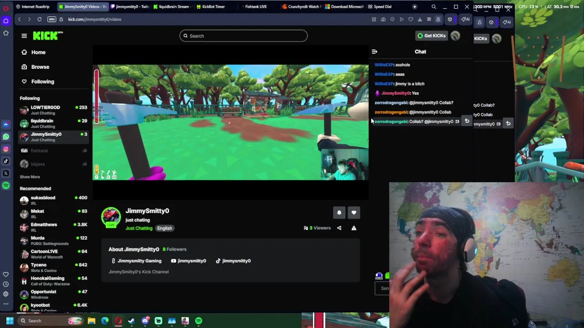Click the Windows Start button
The width and height of the screenshot is (584, 328).
click(10, 321)
